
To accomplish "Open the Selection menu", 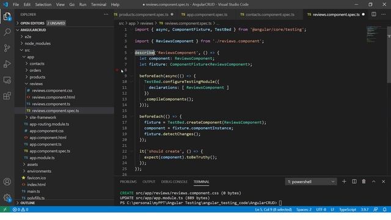I will coord(43,4).
